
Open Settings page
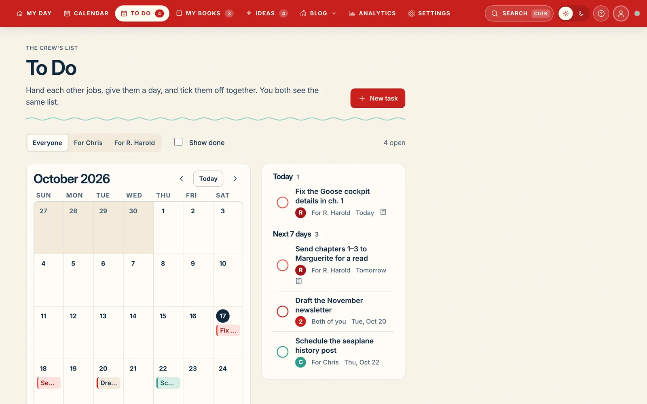click(x=429, y=13)
